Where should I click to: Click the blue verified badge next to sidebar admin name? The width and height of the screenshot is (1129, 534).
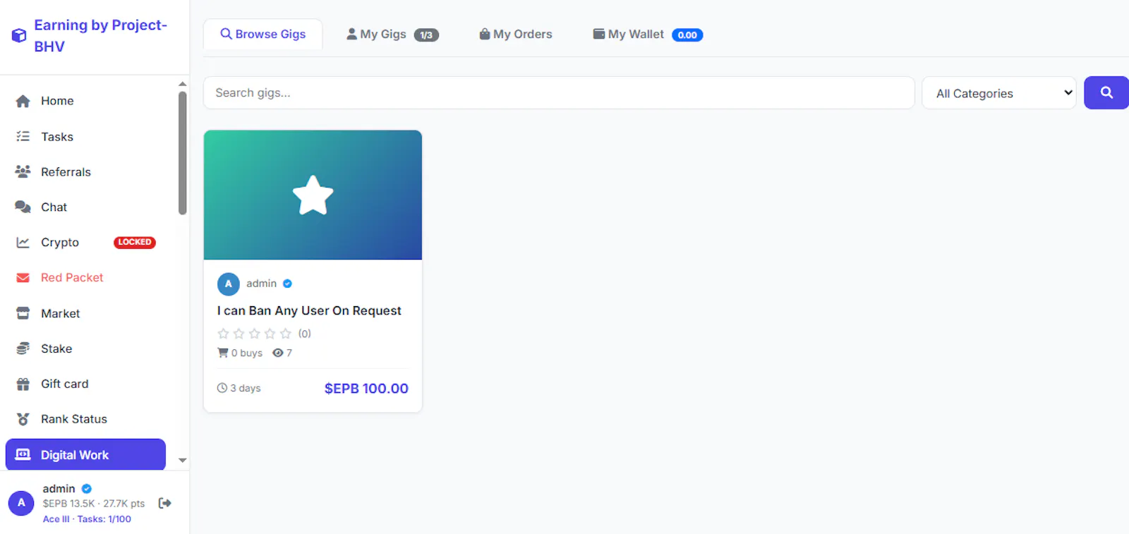pyautogui.click(x=87, y=488)
